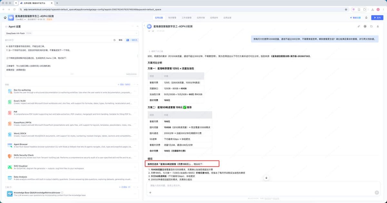The width and height of the screenshot is (387, 203).
Task: Switch to the 应用设置 tab
Action: pyautogui.click(x=159, y=18)
